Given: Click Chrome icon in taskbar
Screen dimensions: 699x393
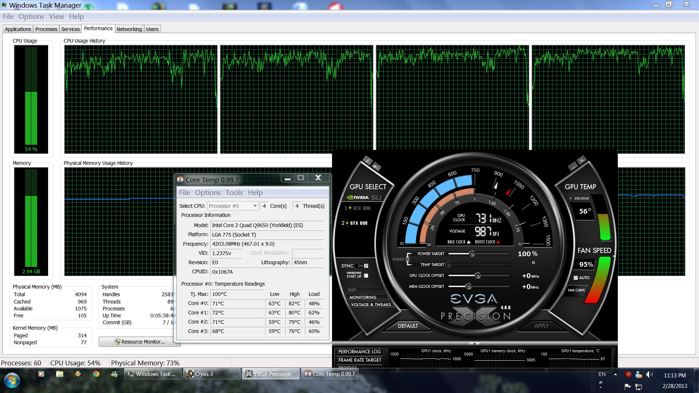Looking at the screenshot, I should [x=96, y=374].
